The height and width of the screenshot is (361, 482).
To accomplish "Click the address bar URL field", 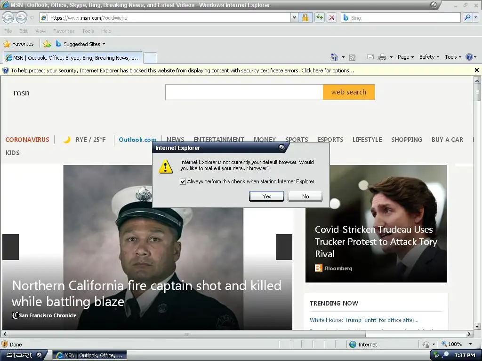I will (165, 18).
